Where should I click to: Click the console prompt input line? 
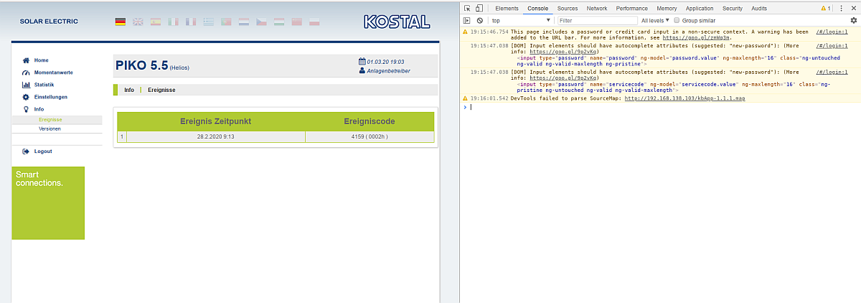[x=664, y=106]
